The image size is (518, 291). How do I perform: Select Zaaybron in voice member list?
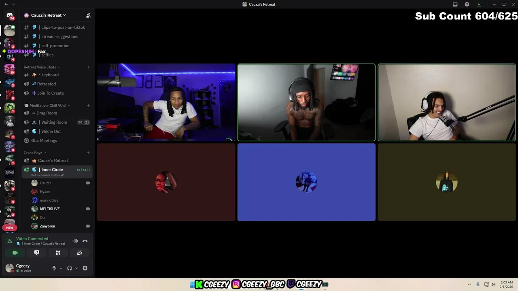tap(61, 226)
